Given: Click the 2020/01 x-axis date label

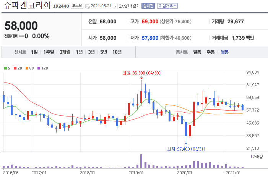Looking at the screenshot, I should 184,173.
